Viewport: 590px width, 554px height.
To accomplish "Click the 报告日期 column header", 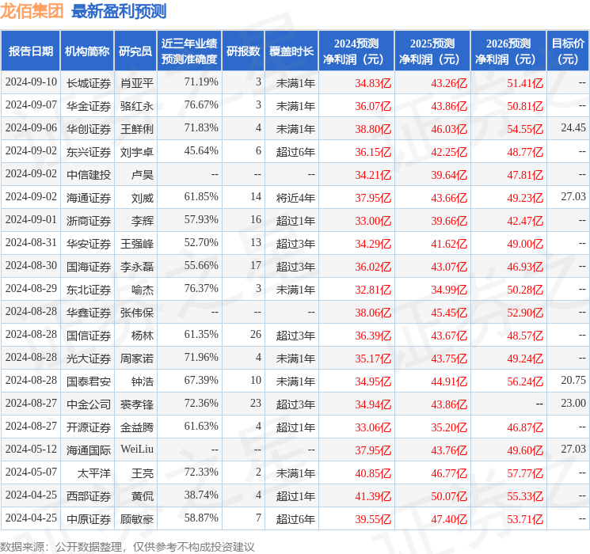I will tap(30, 51).
